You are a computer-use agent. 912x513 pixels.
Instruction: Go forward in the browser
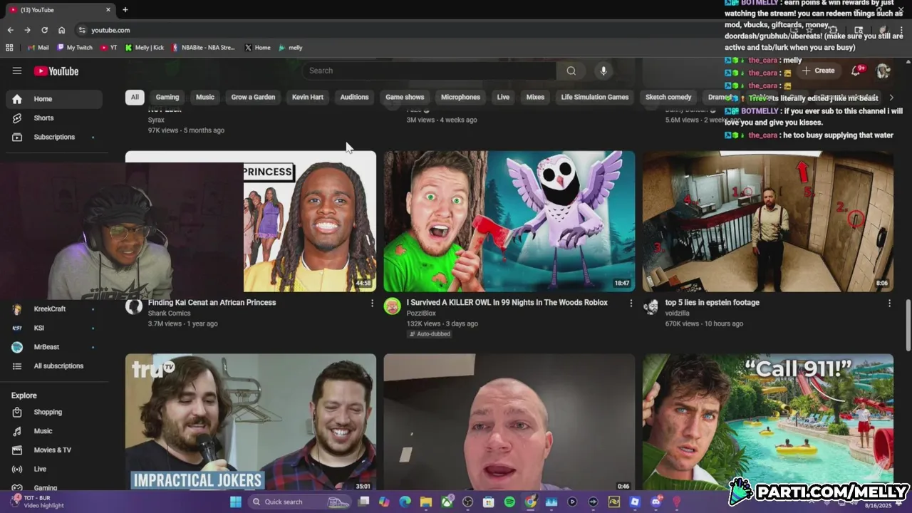click(27, 30)
